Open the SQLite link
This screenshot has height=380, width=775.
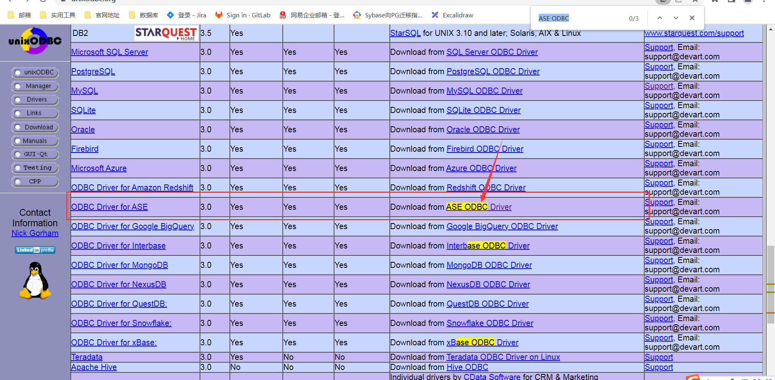[x=83, y=110]
